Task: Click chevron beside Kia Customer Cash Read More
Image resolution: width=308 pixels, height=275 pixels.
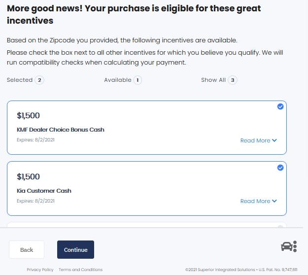Action: (x=274, y=201)
